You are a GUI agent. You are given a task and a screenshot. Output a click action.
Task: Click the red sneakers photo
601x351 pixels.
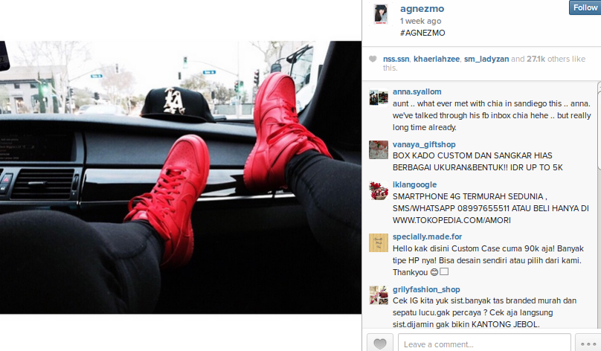pos(181,178)
